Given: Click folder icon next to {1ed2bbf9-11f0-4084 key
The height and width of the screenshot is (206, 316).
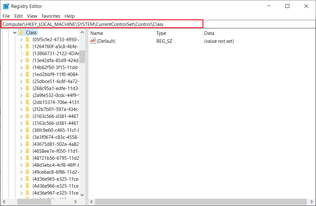Looking at the screenshot, I should pyautogui.click(x=28, y=74).
